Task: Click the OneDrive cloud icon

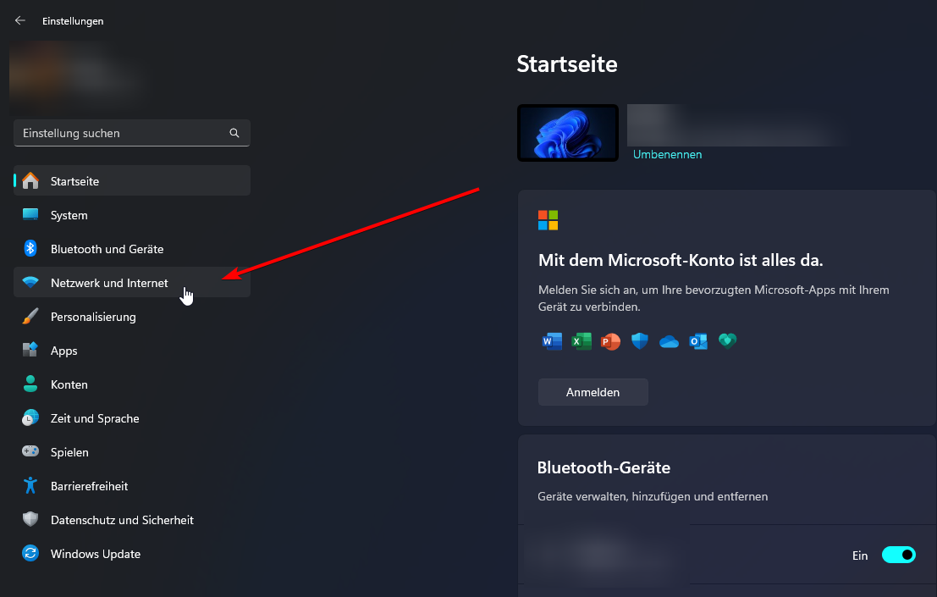Action: click(x=669, y=341)
